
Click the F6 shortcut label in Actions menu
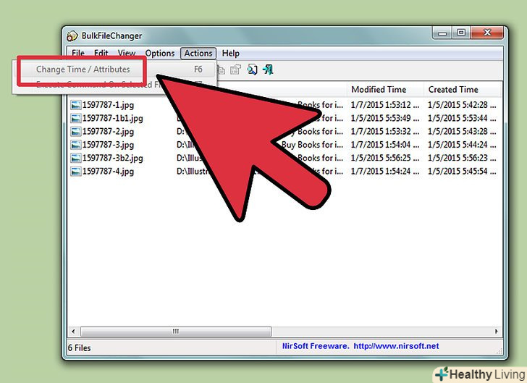pos(198,70)
